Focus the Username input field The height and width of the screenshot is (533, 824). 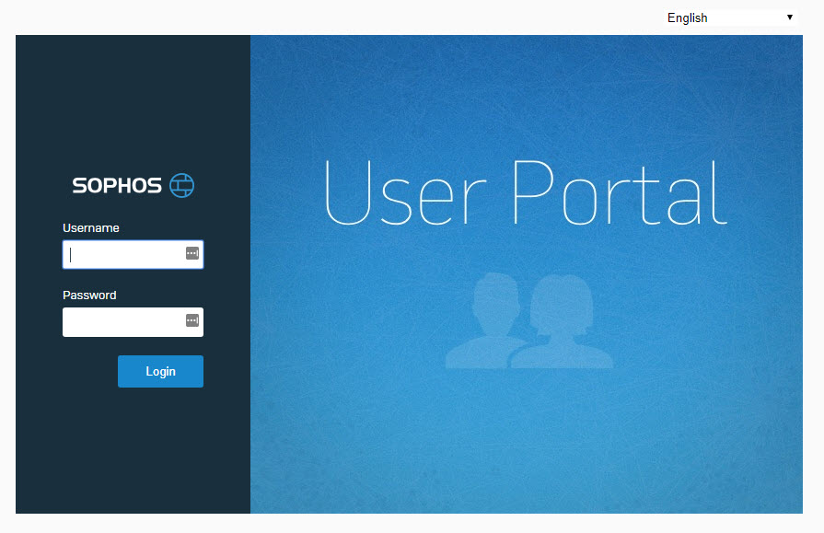pos(133,254)
